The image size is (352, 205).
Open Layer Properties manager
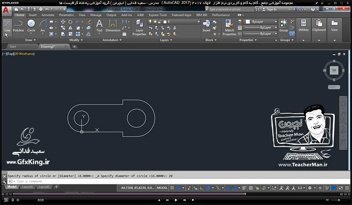pos(139,28)
